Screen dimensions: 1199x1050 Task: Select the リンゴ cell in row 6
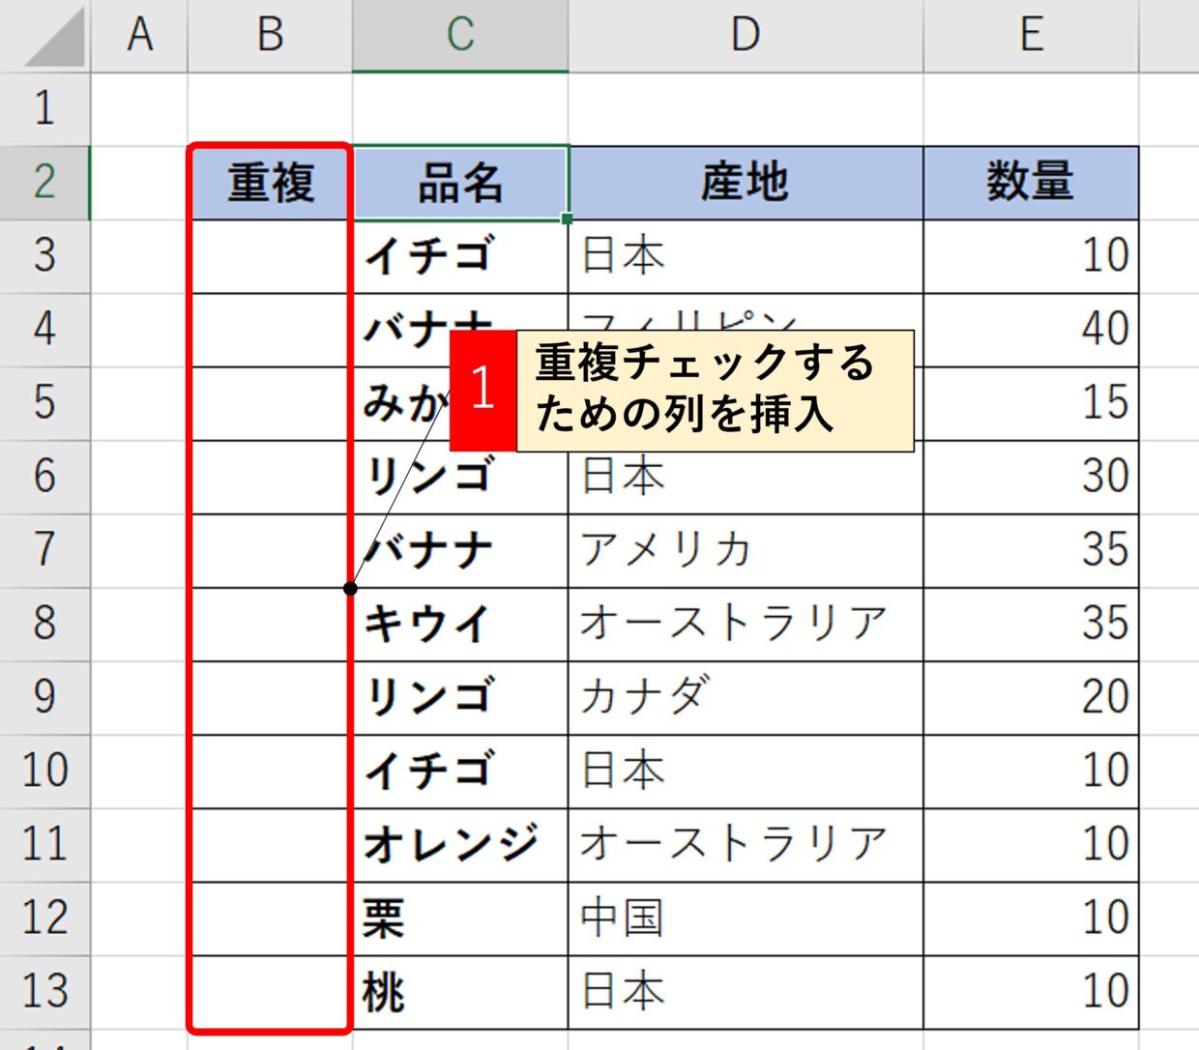460,479
